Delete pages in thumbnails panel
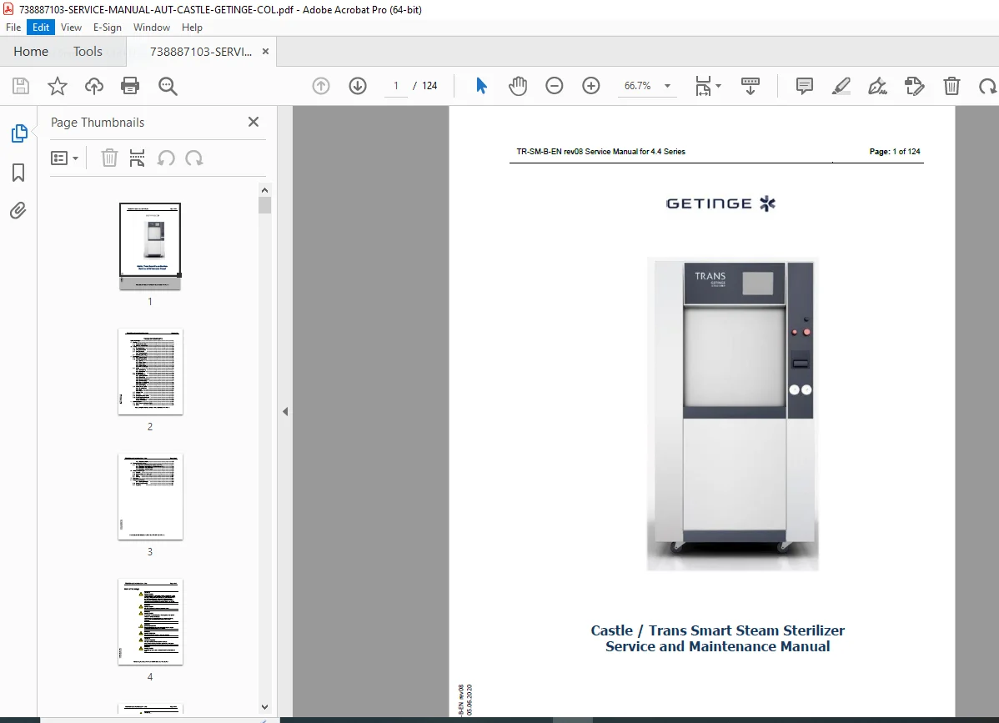Screen dimensions: 999x723 point(109,158)
